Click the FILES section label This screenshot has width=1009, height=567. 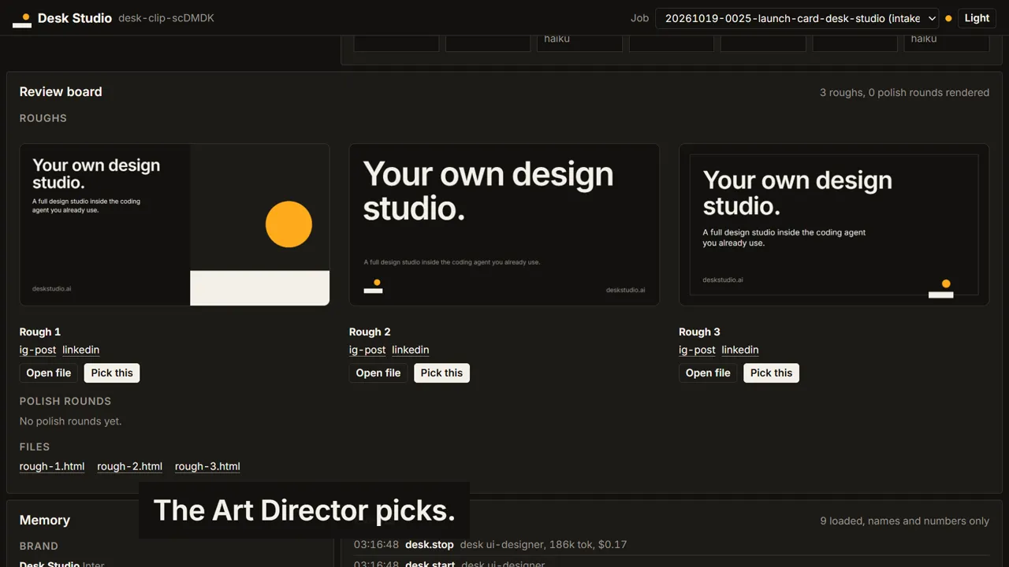35,447
